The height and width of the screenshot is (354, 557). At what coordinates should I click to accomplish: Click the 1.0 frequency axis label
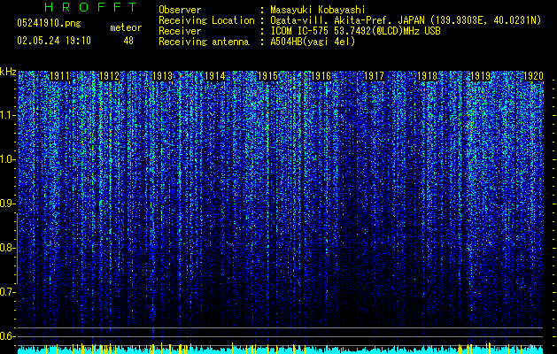tap(7, 159)
